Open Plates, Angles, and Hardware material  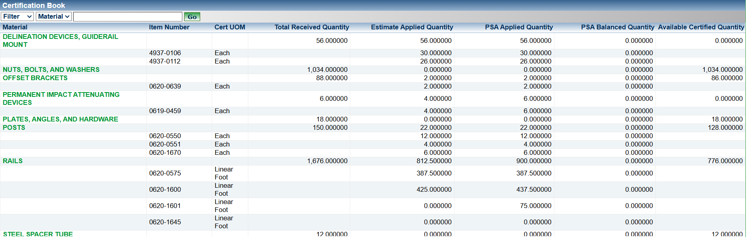60,119
